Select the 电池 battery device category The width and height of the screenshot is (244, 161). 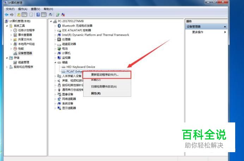[65, 48]
